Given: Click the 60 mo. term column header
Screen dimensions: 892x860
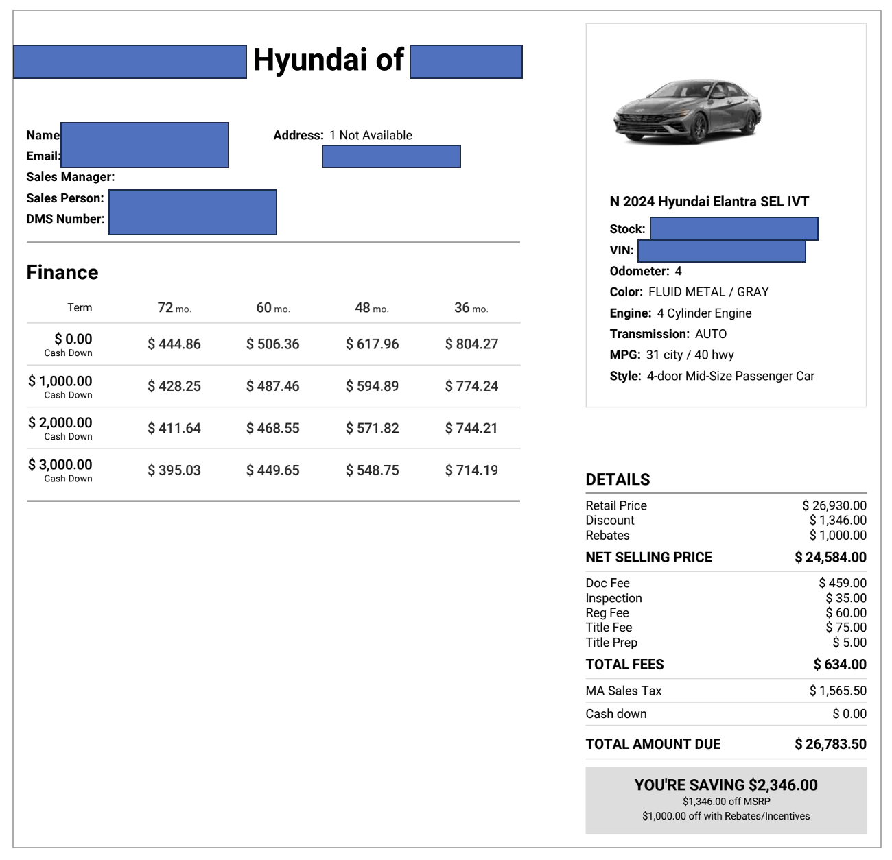Looking at the screenshot, I should (273, 308).
